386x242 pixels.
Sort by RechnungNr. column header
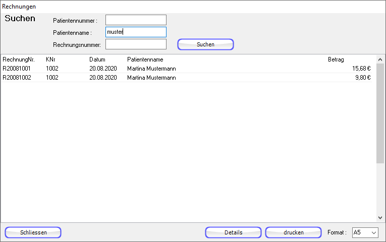[18, 59]
